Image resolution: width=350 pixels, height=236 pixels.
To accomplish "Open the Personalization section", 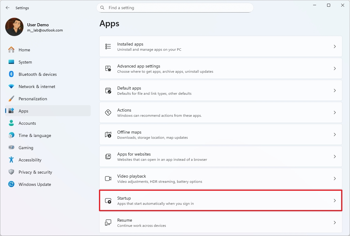I will (x=33, y=99).
